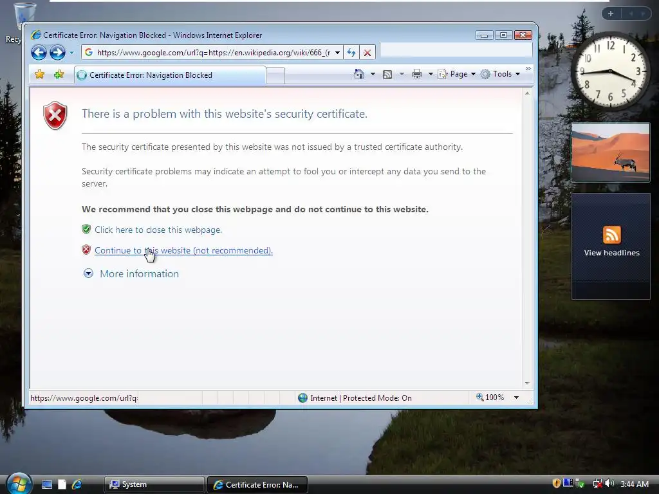Open the Tools menu
Viewport: 659px width, 494px height.
(x=500, y=74)
